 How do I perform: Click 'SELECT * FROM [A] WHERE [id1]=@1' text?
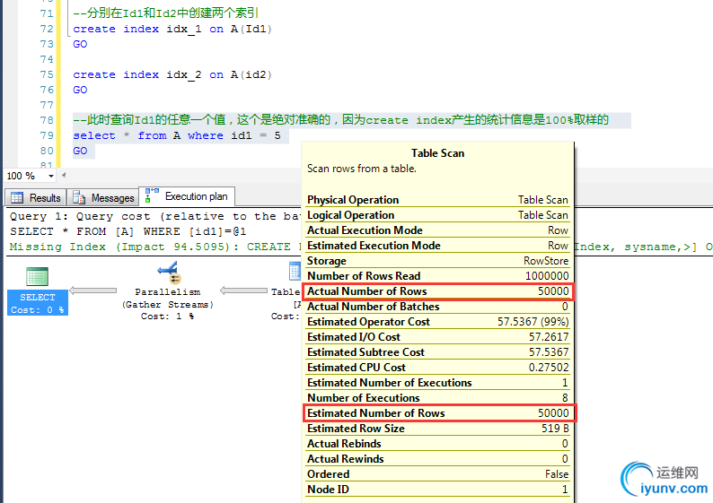(128, 231)
